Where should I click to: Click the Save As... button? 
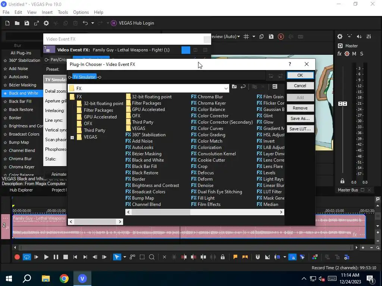[300, 118]
